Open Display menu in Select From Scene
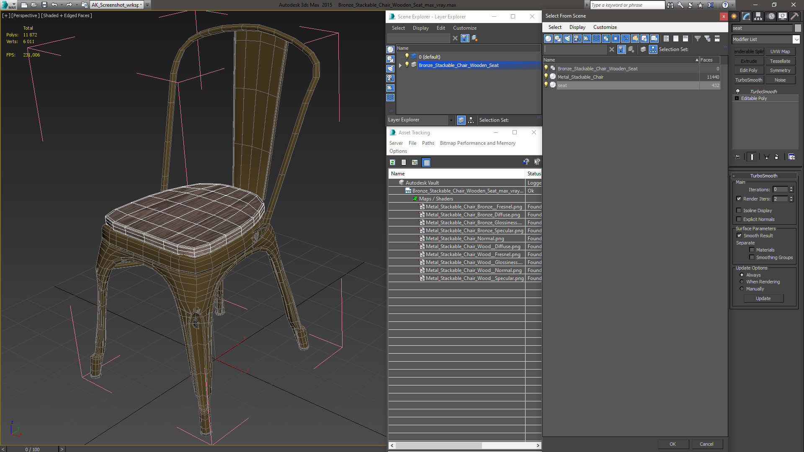This screenshot has height=452, width=804. (577, 27)
